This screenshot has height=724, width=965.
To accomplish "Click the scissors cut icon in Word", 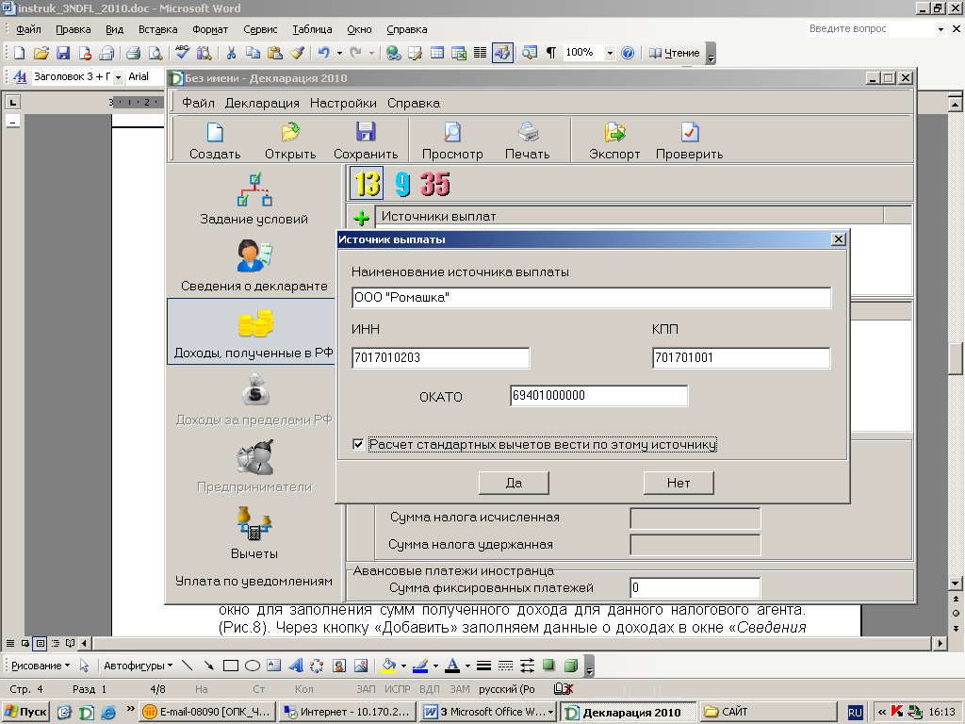I will [x=231, y=53].
